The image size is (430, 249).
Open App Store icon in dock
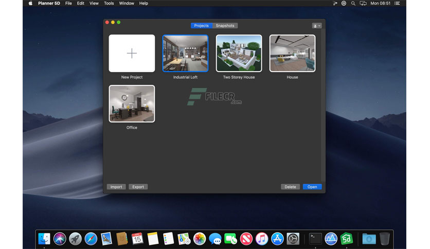tap(277, 239)
